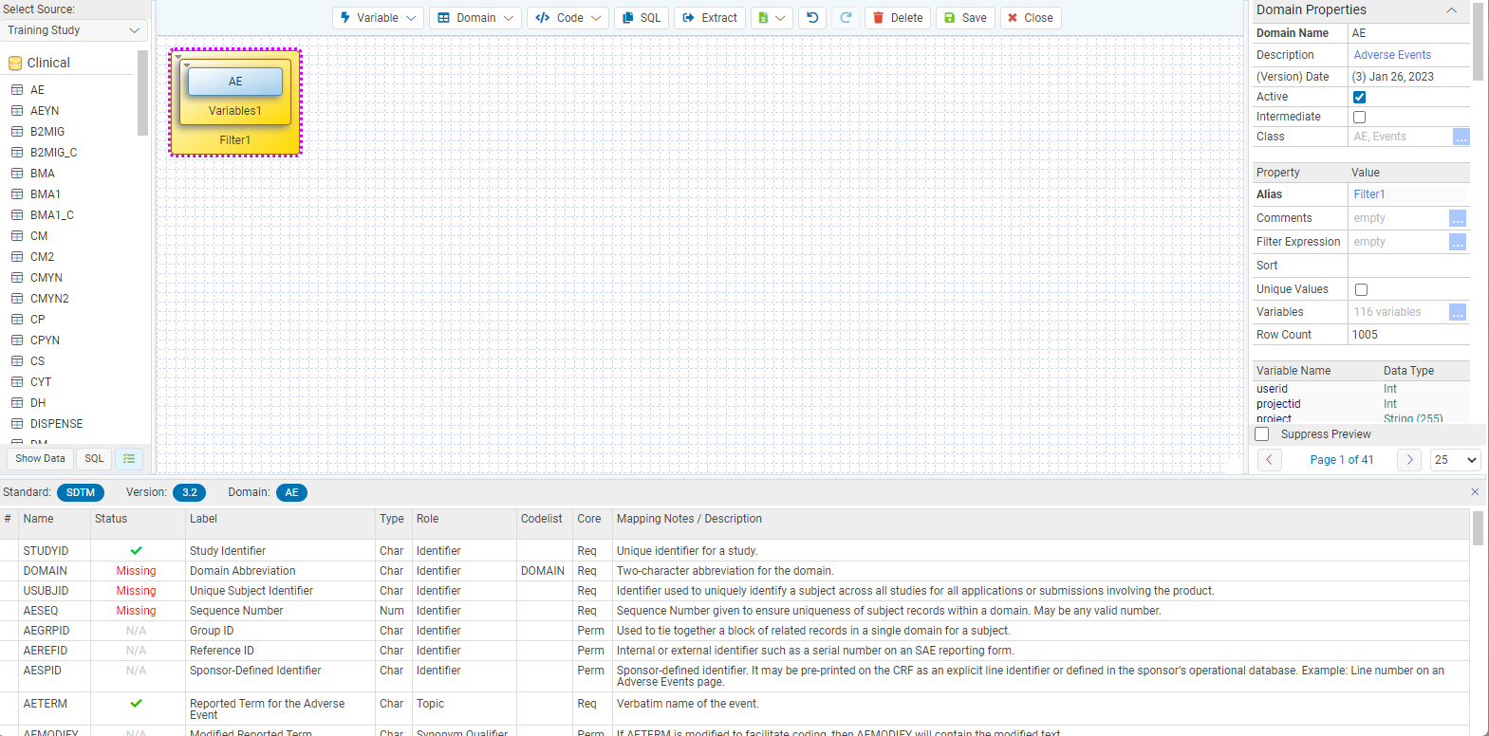Click the USUBJID row name

pos(46,591)
